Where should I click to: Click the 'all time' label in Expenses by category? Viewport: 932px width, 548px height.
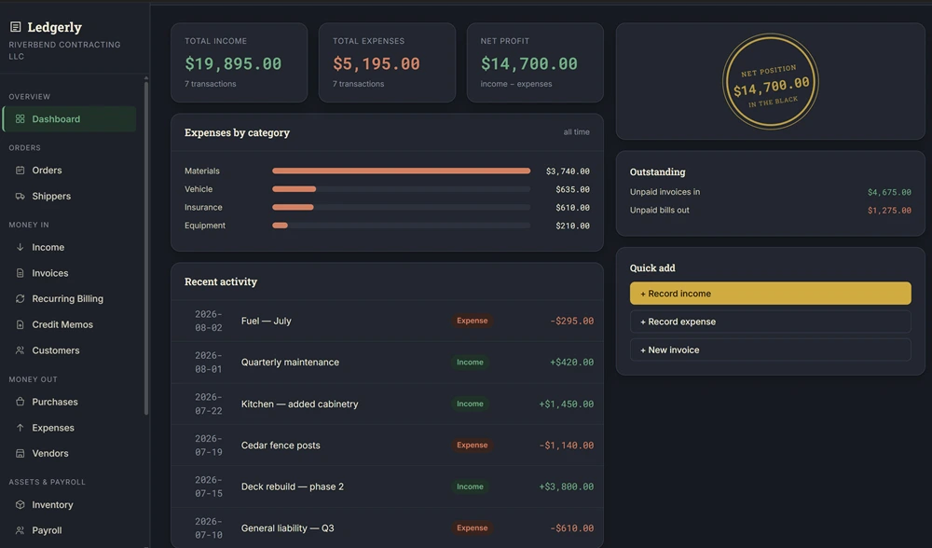coord(577,132)
